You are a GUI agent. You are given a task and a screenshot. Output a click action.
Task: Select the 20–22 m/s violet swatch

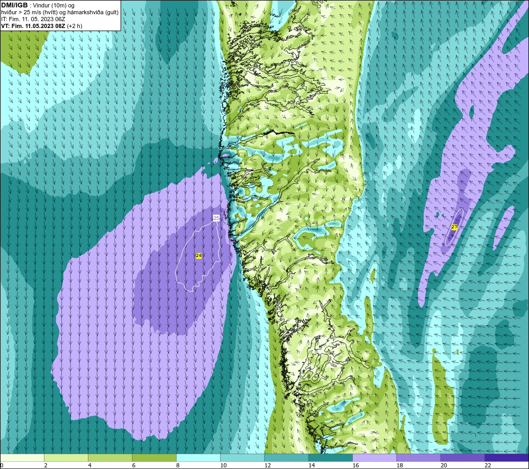tap(463, 457)
